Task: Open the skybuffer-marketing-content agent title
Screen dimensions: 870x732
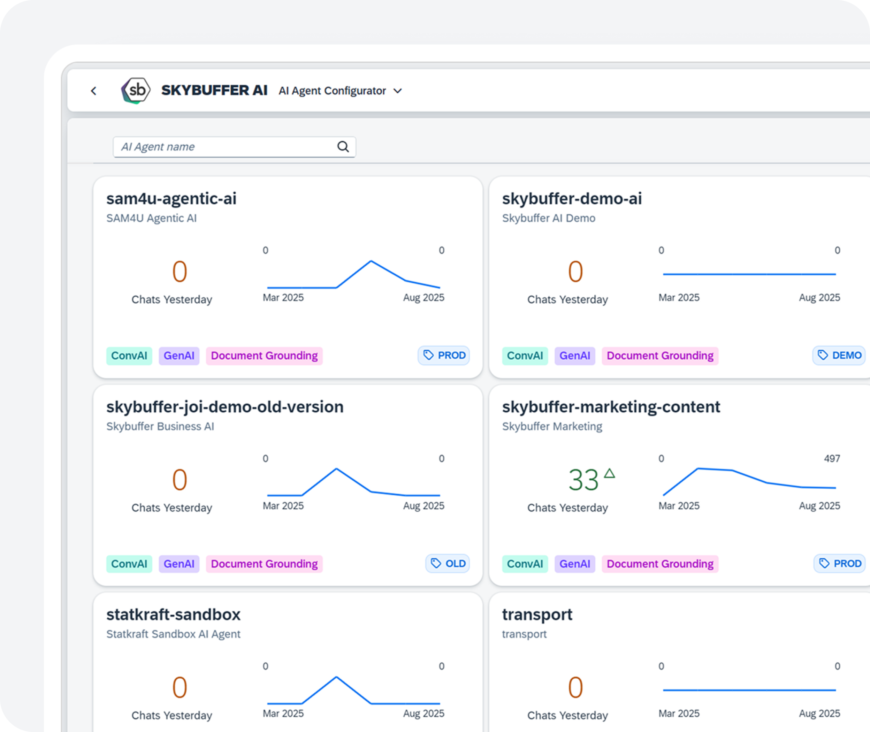Action: (x=611, y=407)
